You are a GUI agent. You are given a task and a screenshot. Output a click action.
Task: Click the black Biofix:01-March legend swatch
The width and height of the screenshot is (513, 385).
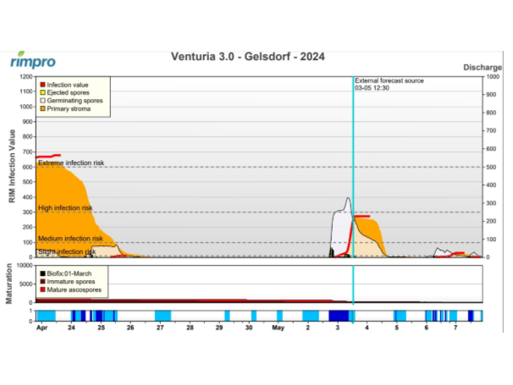coord(42,273)
